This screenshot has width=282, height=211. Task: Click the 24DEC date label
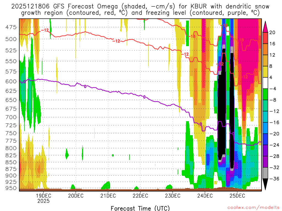click(205, 196)
